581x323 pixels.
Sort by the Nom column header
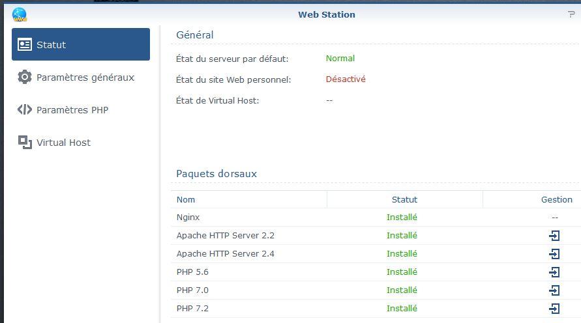(248, 199)
